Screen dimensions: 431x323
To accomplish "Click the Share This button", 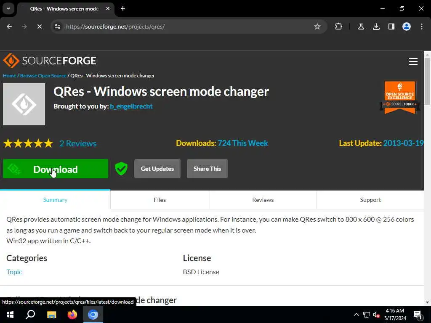I will tap(207, 169).
